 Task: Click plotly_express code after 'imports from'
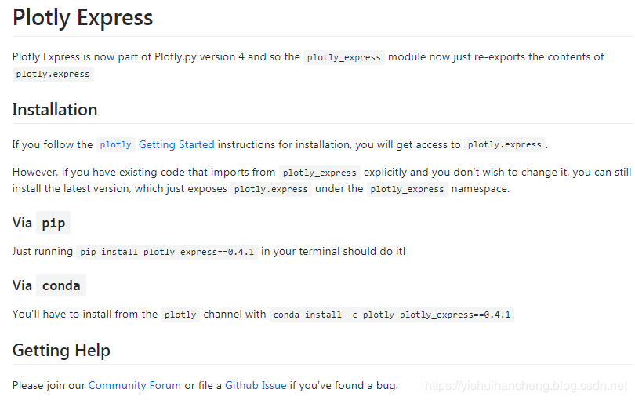coord(320,173)
